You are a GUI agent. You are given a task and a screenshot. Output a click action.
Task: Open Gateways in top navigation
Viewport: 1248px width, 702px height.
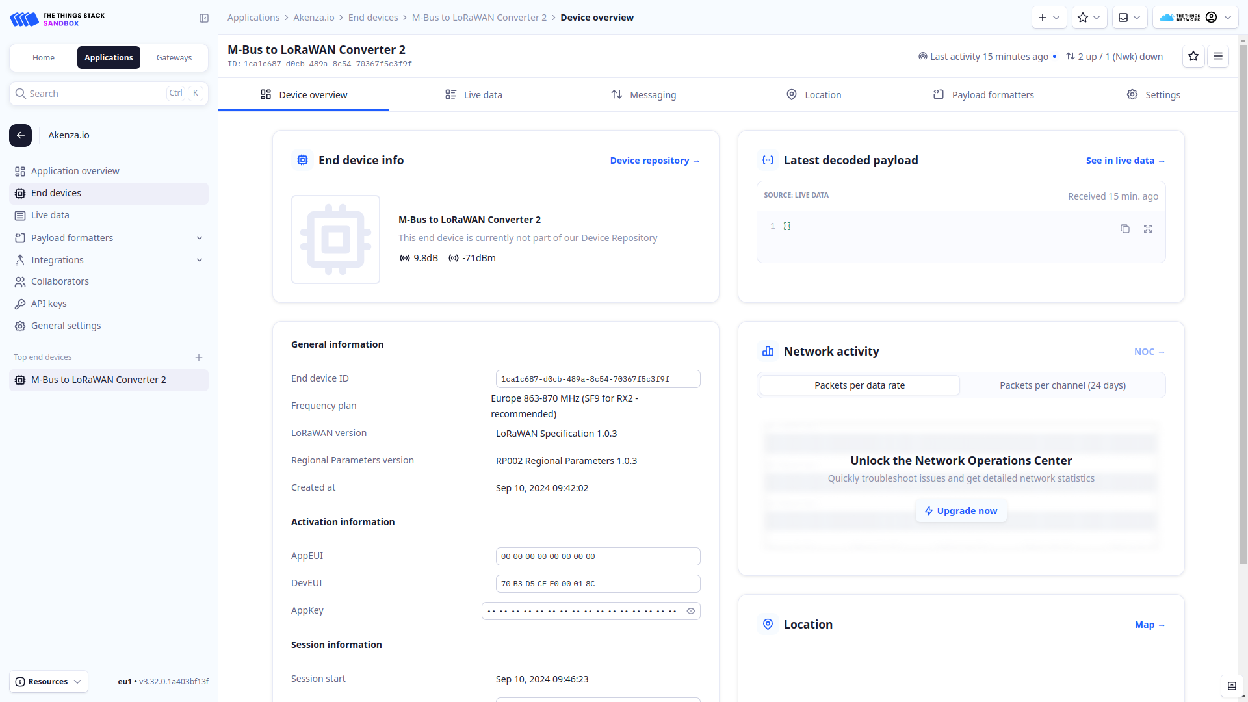pos(174,58)
